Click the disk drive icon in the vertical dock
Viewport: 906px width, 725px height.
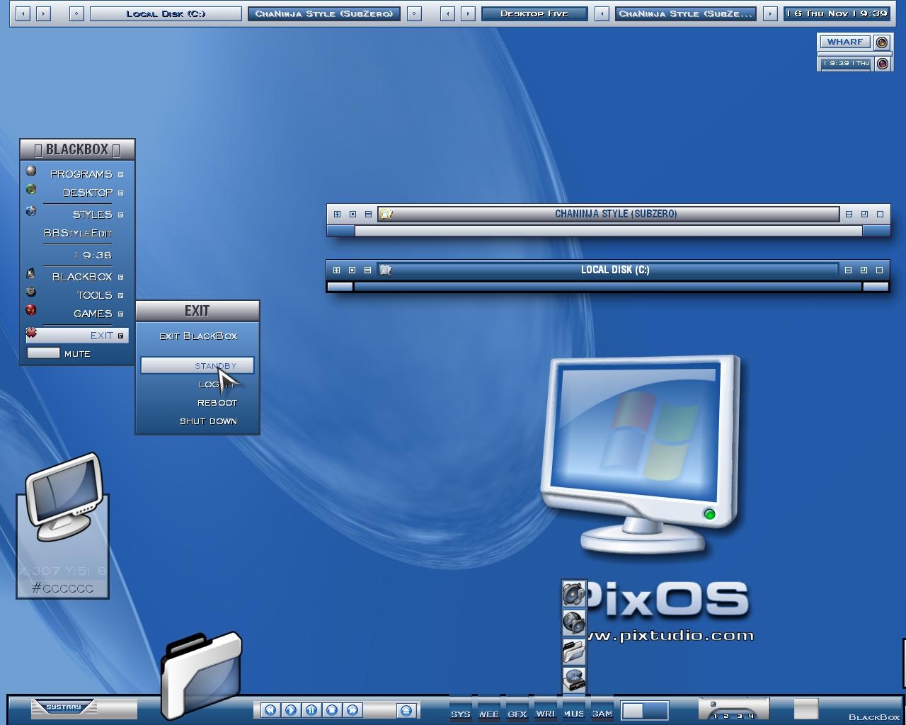(x=574, y=679)
